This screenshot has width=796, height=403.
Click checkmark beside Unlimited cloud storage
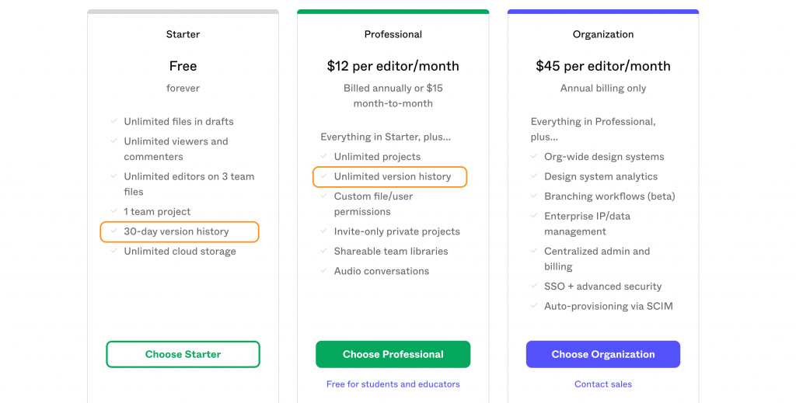pos(114,251)
